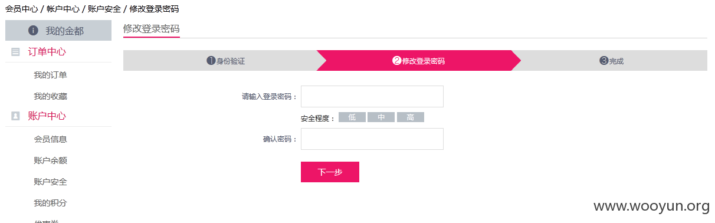Click the info icon beside 我的金都
Image resolution: width=715 pixels, height=223 pixels.
pos(33,31)
